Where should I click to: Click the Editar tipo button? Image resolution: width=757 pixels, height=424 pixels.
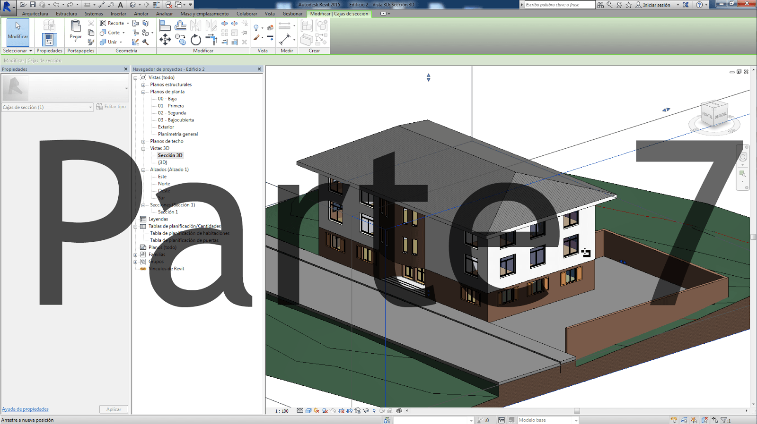(111, 107)
